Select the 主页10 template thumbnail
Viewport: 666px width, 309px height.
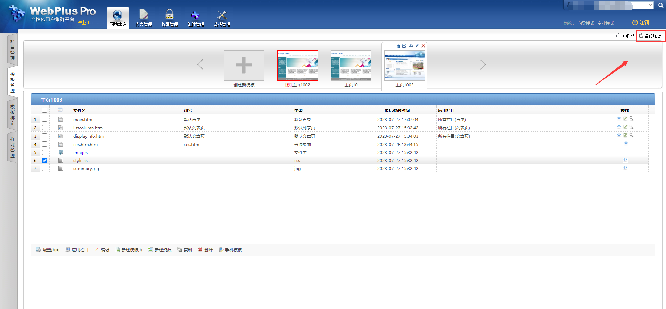(x=351, y=66)
